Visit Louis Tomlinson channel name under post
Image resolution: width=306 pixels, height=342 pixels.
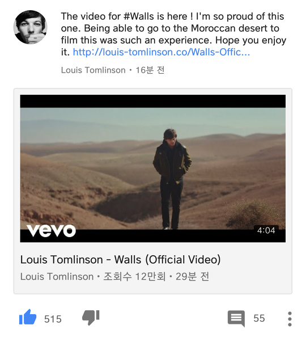click(93, 70)
